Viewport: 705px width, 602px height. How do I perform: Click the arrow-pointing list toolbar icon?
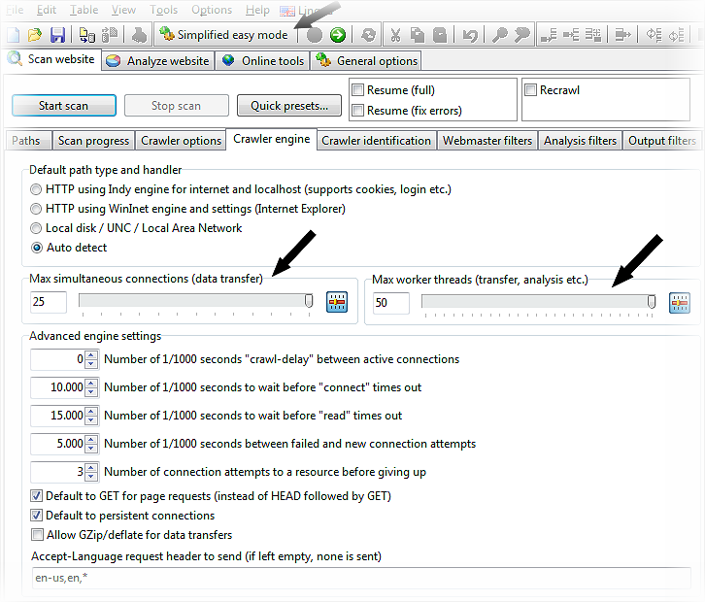point(622,35)
